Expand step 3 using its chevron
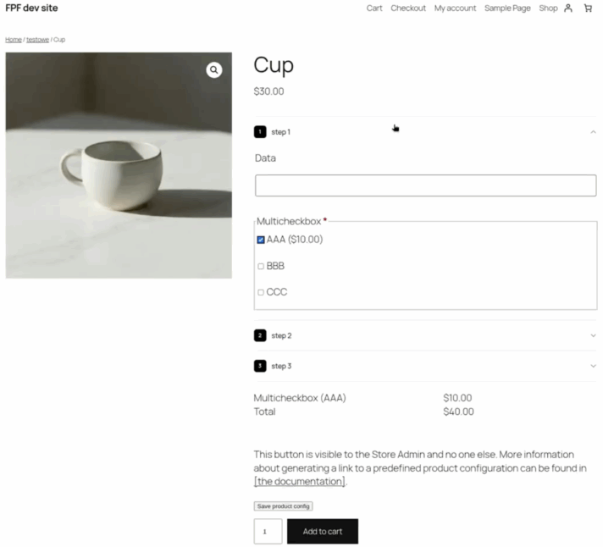This screenshot has height=547, width=603. click(593, 366)
